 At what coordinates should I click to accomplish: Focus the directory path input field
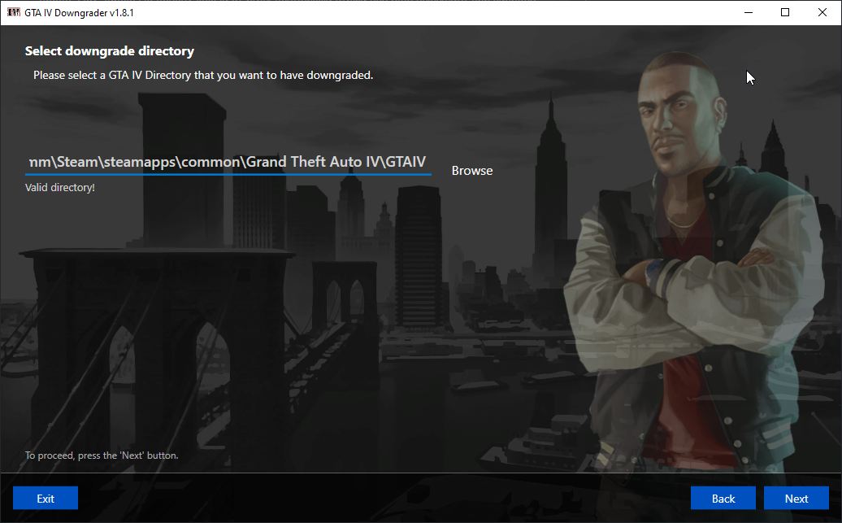click(228, 163)
